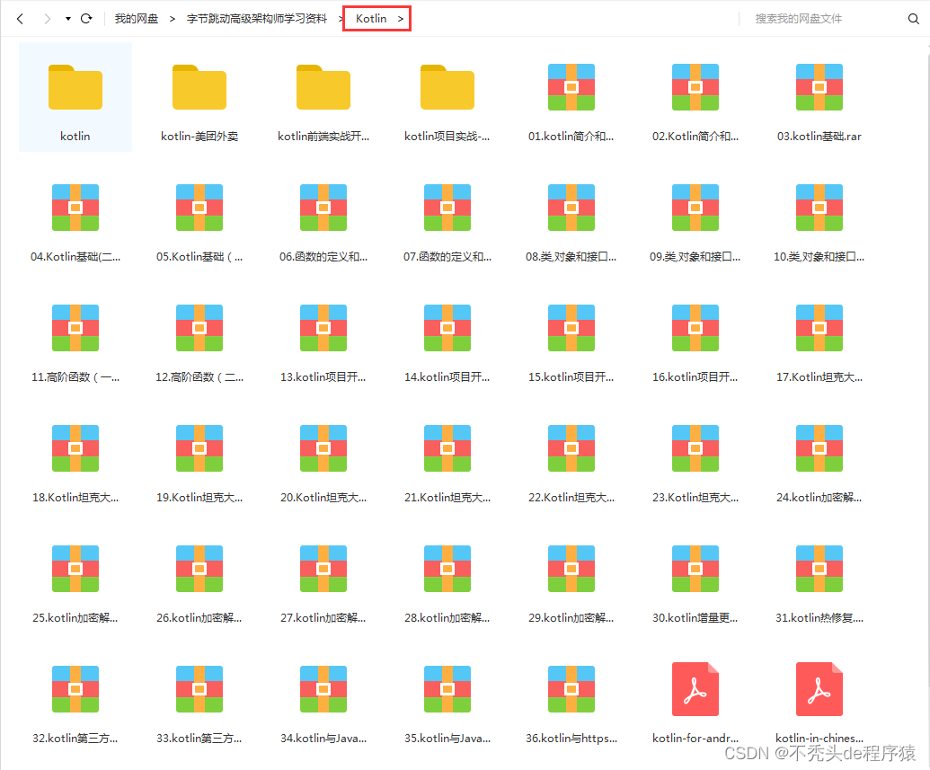Select archive 34.kotlin与Java...
Image resolution: width=930 pixels, height=770 pixels.
323,689
